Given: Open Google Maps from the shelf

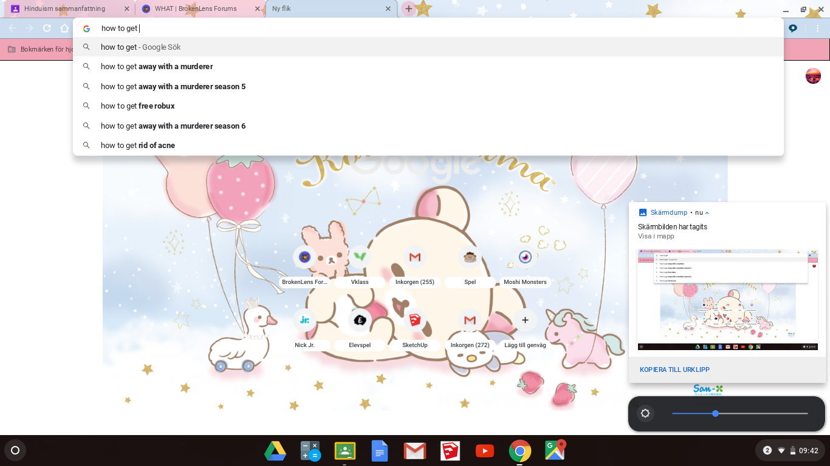Looking at the screenshot, I should pos(555,450).
